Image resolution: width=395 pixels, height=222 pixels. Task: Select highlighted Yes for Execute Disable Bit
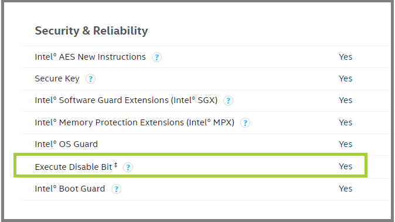(345, 166)
